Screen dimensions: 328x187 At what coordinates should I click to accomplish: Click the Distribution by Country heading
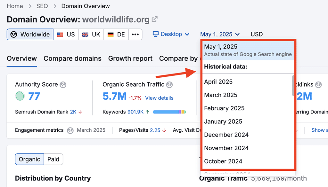(x=53, y=178)
